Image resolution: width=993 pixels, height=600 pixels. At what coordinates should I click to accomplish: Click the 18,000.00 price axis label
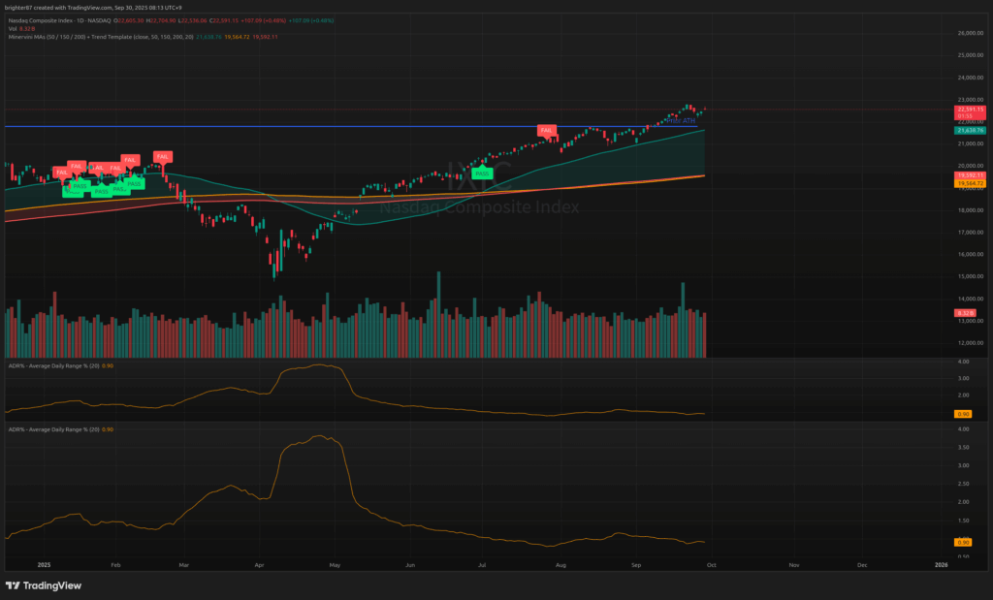970,210
